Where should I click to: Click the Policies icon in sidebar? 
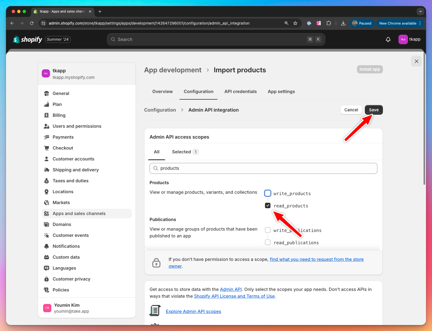pos(47,290)
